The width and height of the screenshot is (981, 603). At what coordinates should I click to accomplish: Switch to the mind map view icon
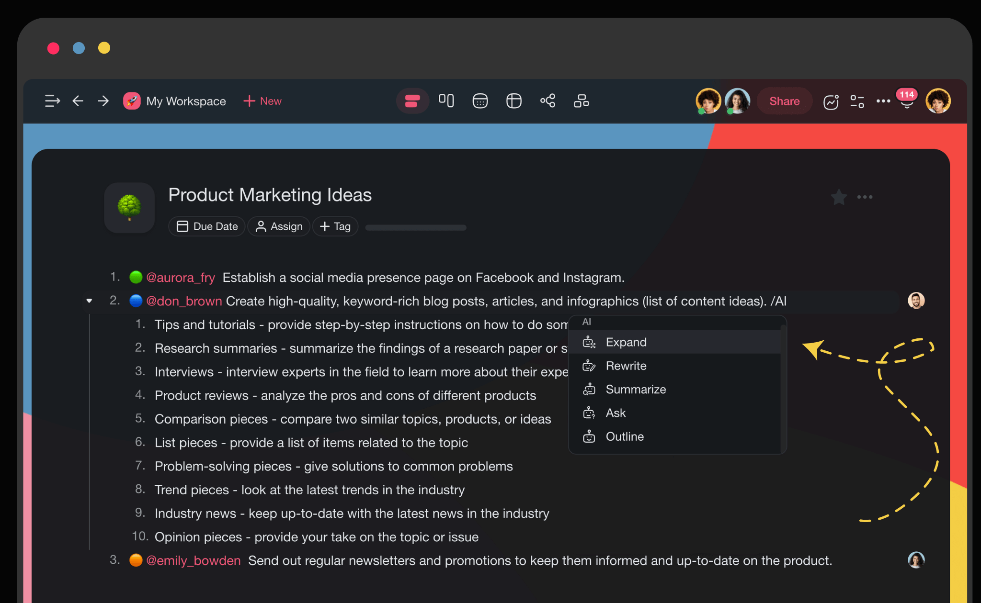tap(548, 100)
